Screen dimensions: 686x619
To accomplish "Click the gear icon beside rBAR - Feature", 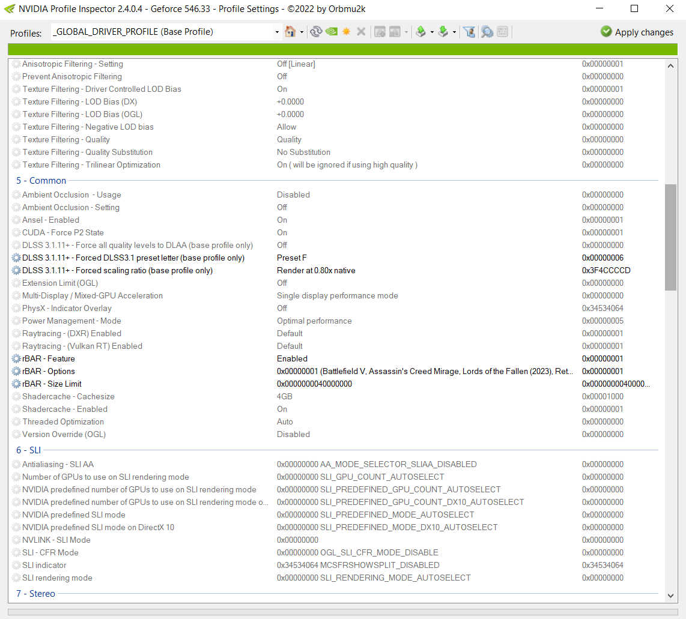I will click(16, 358).
